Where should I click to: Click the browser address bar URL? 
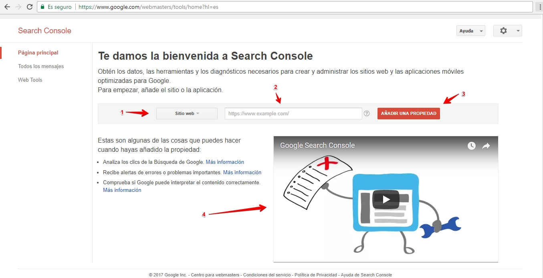tap(148, 7)
